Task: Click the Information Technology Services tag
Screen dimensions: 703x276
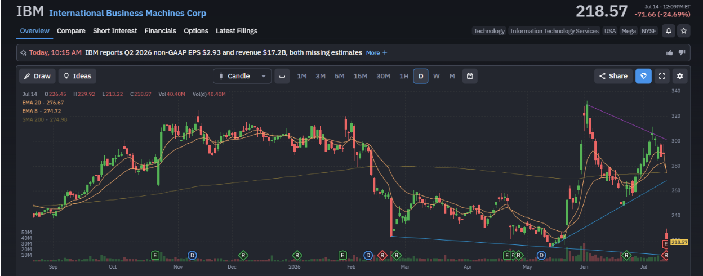Action: 554,31
